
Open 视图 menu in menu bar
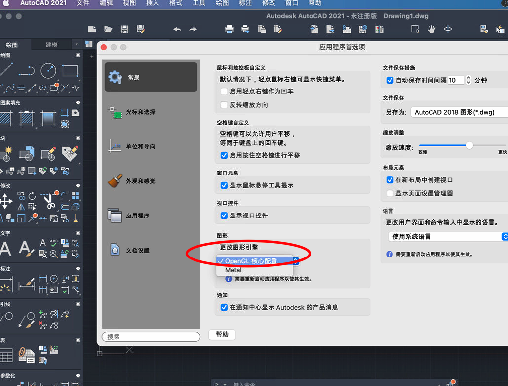coord(129,3)
